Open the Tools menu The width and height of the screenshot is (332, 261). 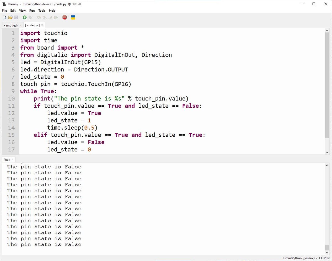(x=42, y=11)
